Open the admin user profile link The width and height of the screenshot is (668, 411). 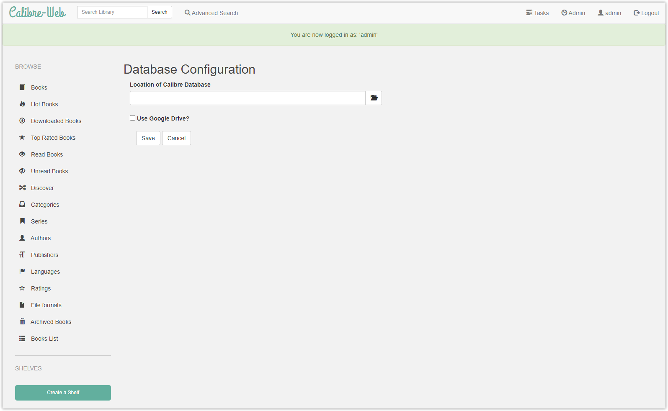click(x=609, y=13)
